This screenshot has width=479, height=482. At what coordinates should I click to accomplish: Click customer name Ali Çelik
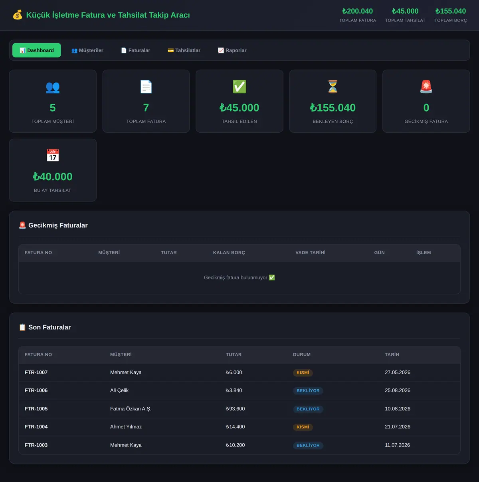[119, 390]
